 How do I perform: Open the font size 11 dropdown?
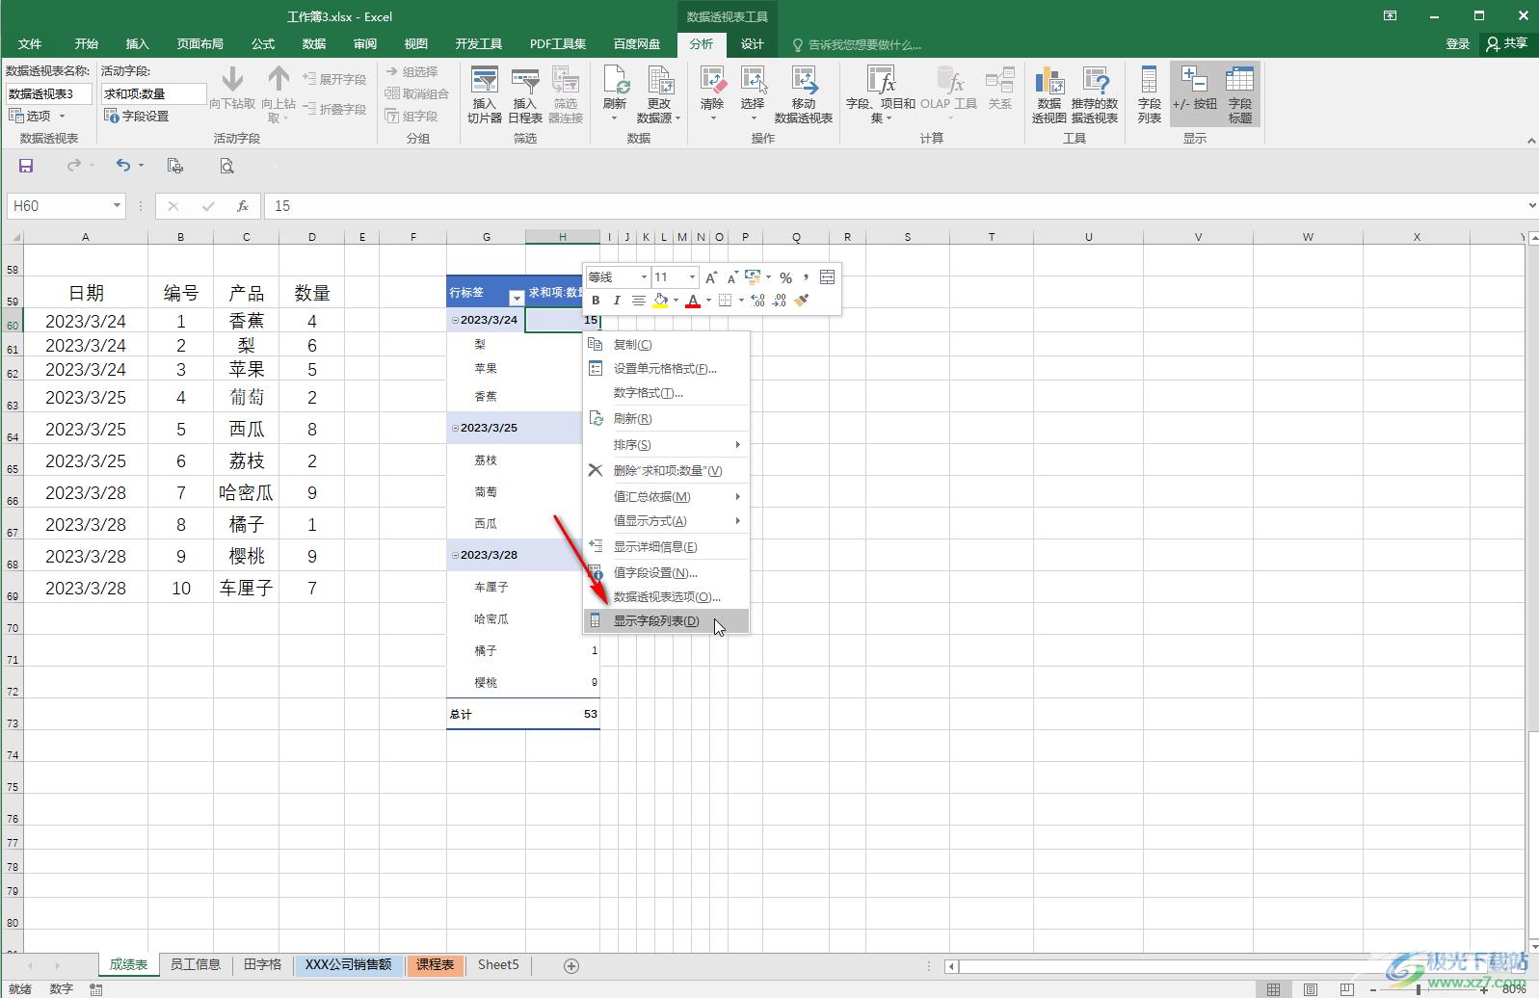[x=692, y=277]
